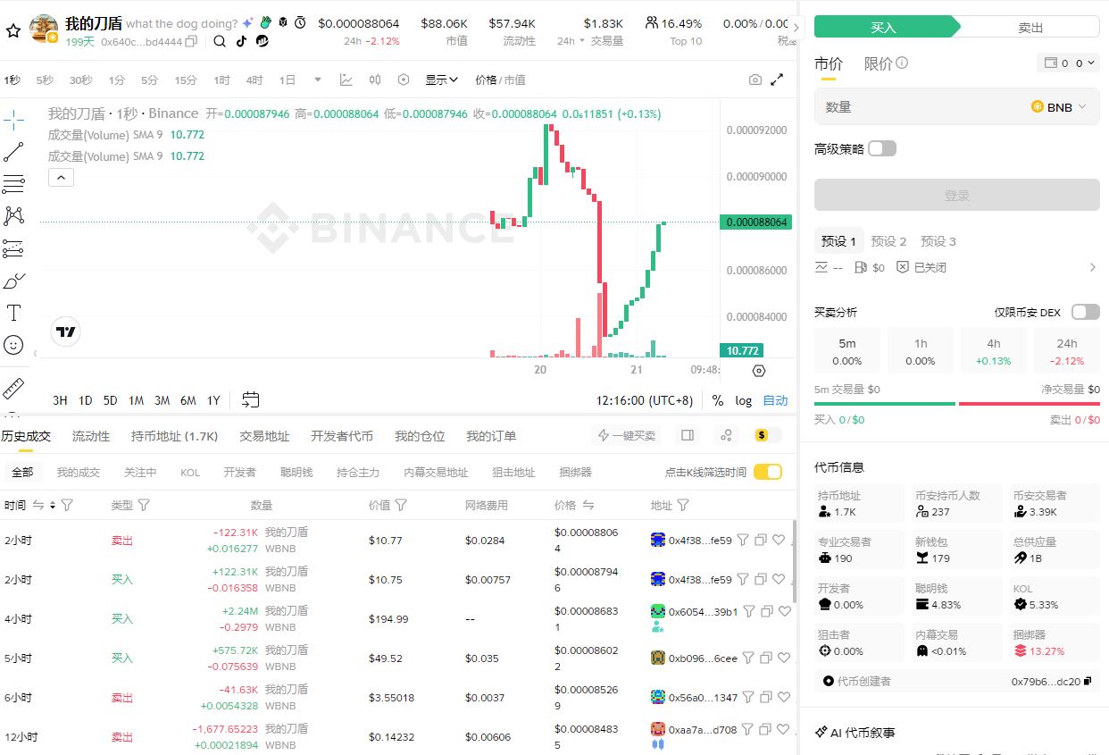The width and height of the screenshot is (1109, 755).
Task: Open the 24h volume period dropdown
Action: [x=571, y=41]
